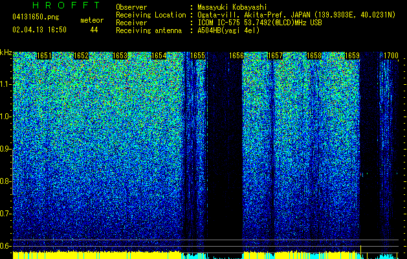Click the Receiving antenna label
This screenshot has height=259, width=407.
[x=149, y=30]
